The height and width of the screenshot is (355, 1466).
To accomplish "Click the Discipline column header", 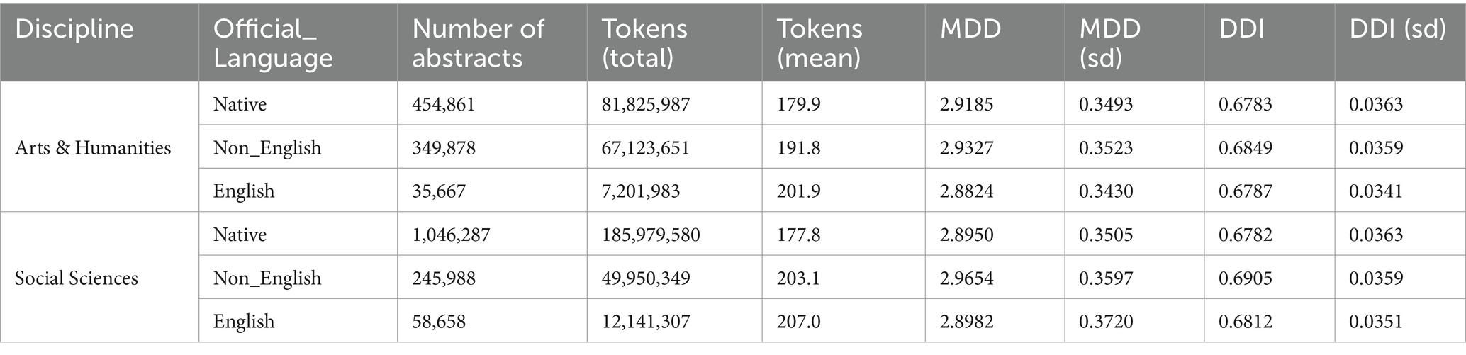I will (74, 29).
